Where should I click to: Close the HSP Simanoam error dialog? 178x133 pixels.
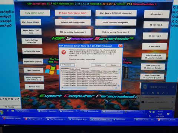pos(121,46)
